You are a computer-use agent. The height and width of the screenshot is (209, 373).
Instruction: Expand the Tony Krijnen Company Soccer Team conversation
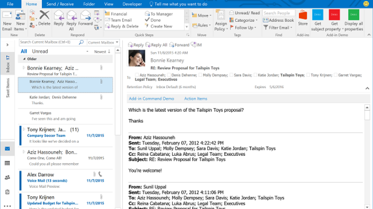click(23, 130)
